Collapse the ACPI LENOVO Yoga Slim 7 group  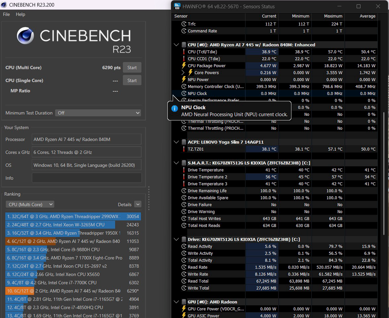pos(176,142)
